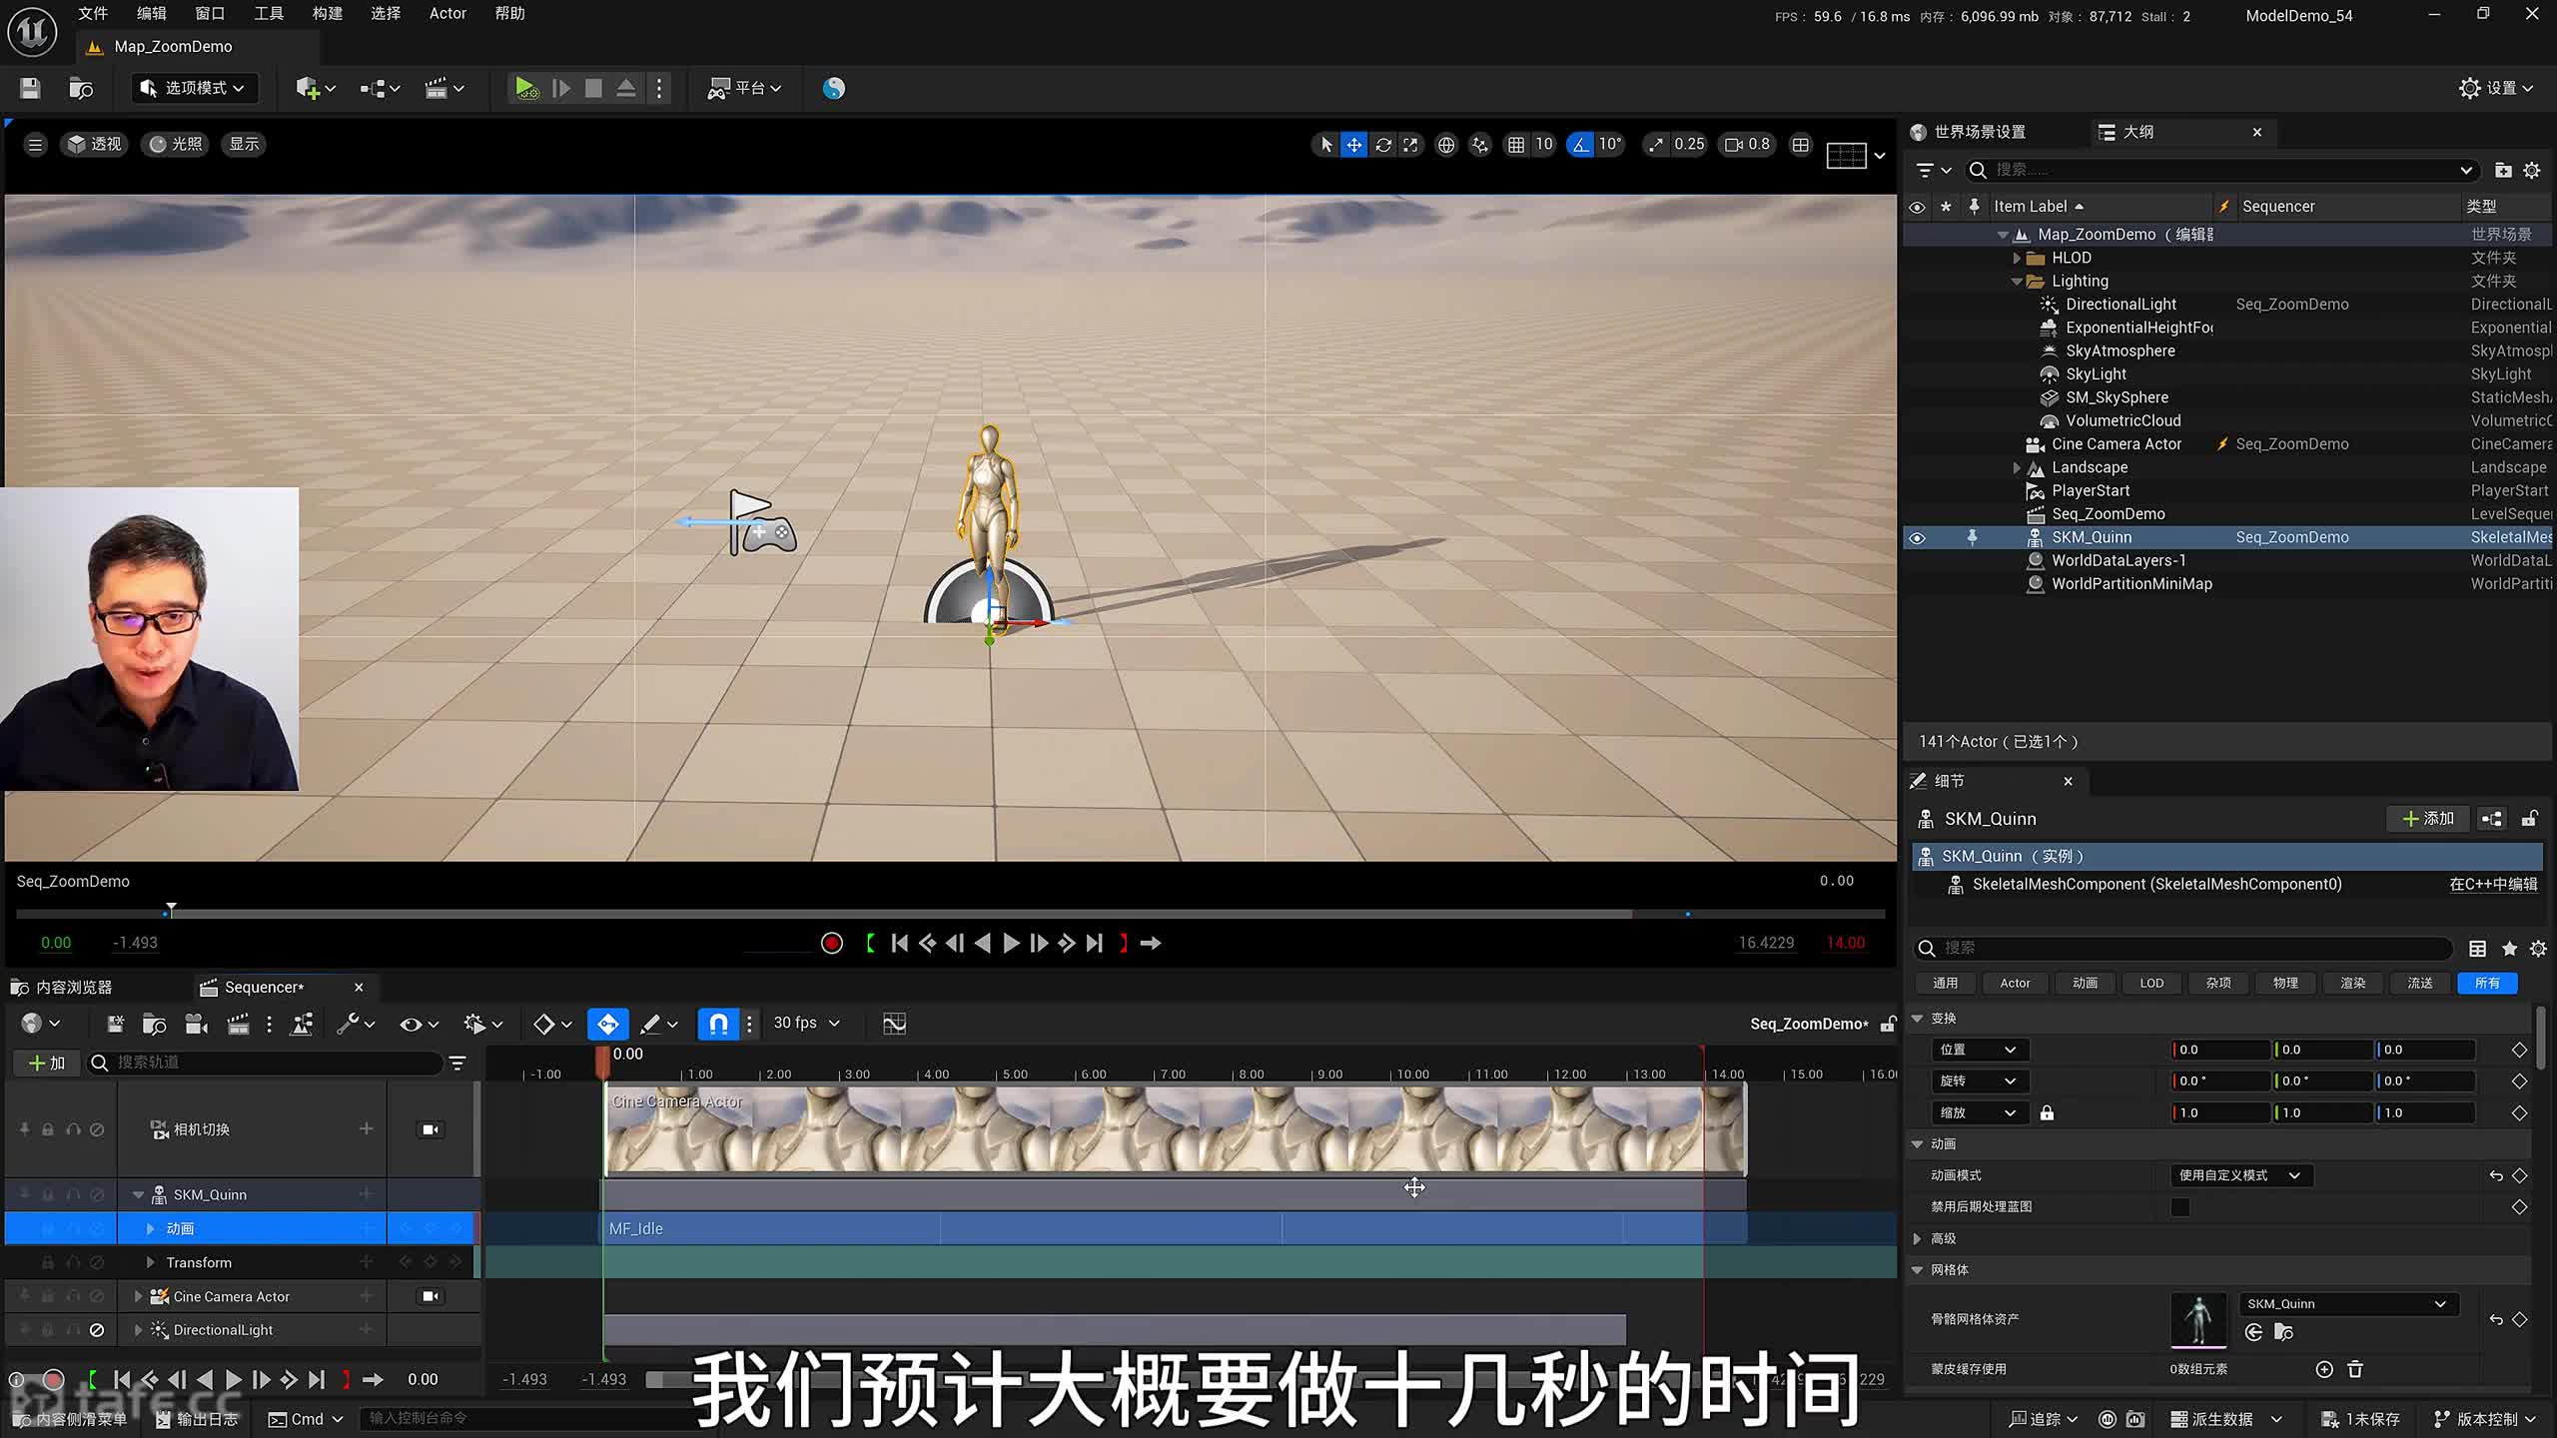
Task: Click the auto-key icon in Sequencer toolbar
Action: pos(607,1024)
